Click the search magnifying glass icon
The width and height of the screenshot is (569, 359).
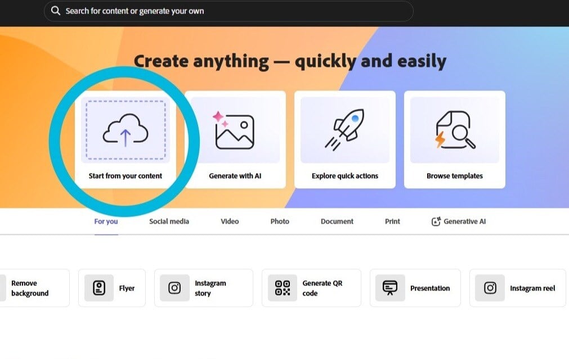[x=55, y=11]
